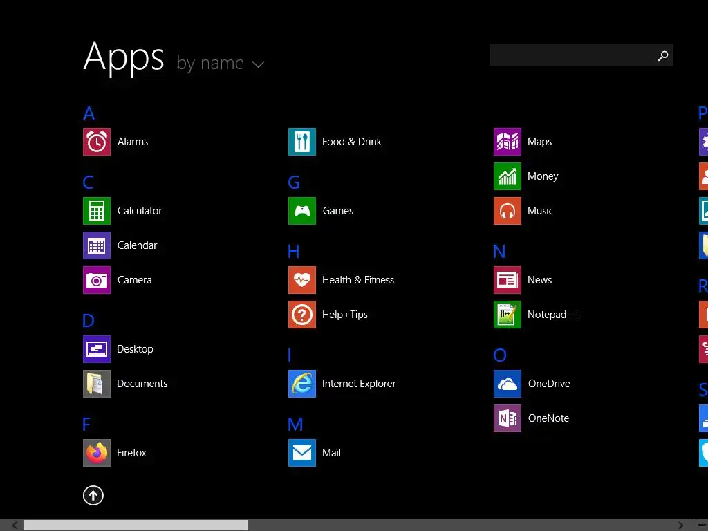The width and height of the screenshot is (708, 531).
Task: Open the Maps app icon
Action: [507, 142]
